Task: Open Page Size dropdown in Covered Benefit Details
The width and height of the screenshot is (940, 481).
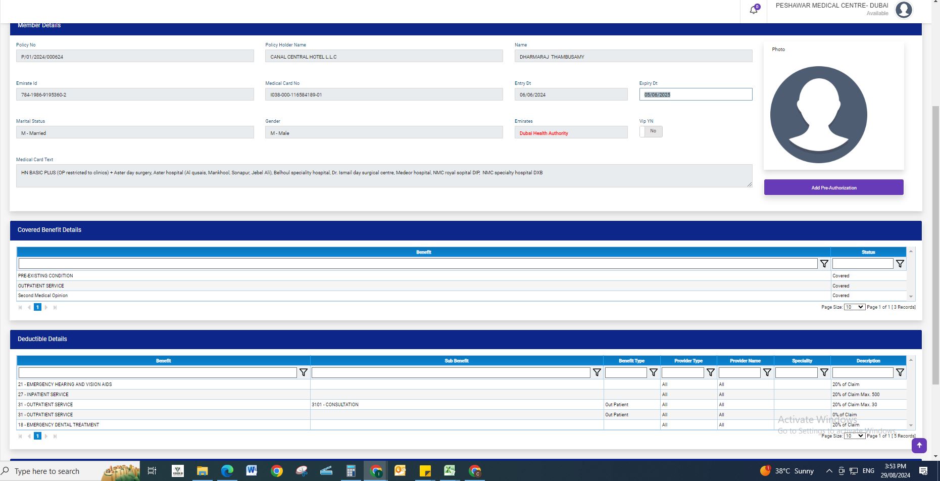Action: coord(854,307)
